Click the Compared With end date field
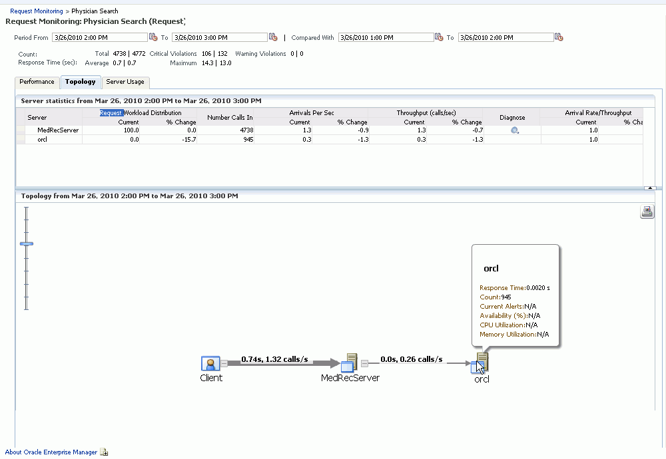Viewport: 666px width, 459px height. [x=506, y=37]
